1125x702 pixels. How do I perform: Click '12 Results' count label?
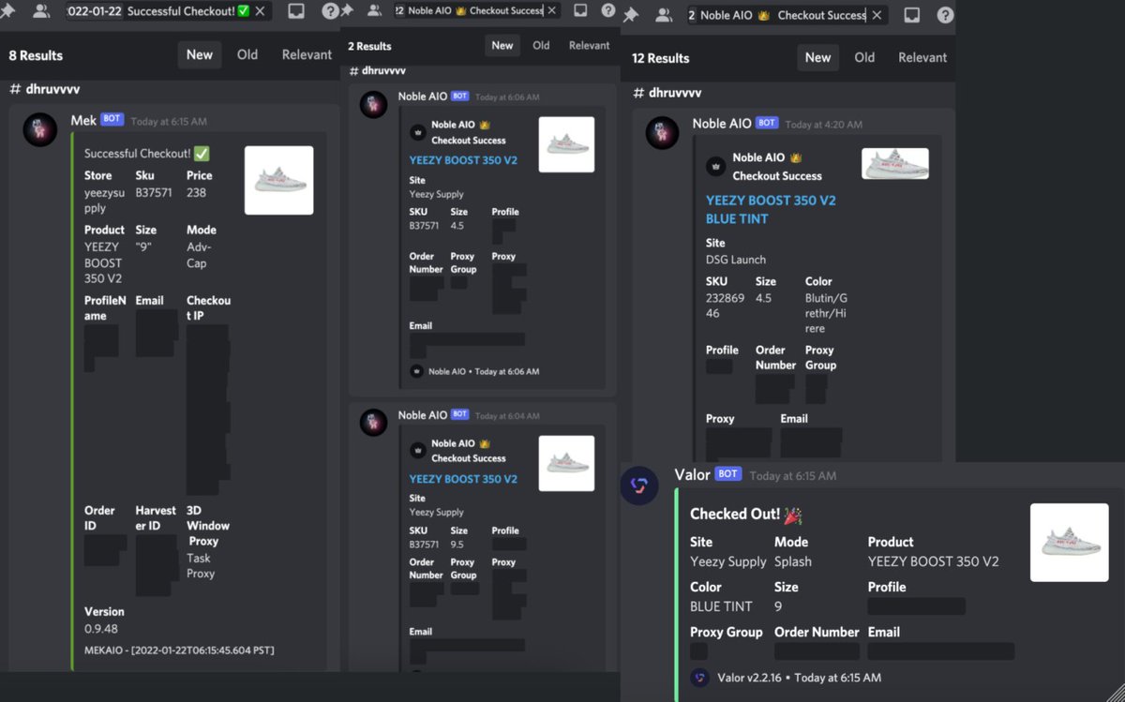(660, 58)
